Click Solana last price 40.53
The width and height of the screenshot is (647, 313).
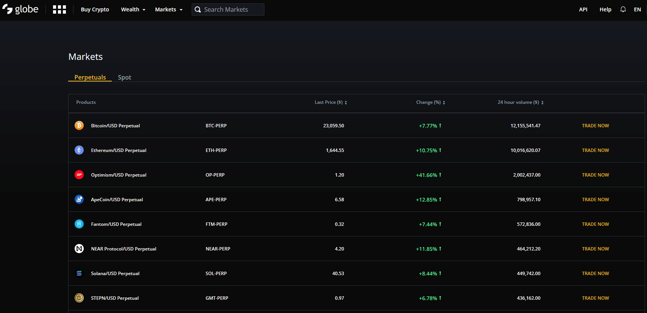338,273
